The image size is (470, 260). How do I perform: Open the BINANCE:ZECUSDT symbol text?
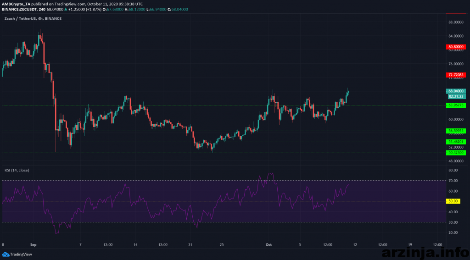pyautogui.click(x=19, y=9)
